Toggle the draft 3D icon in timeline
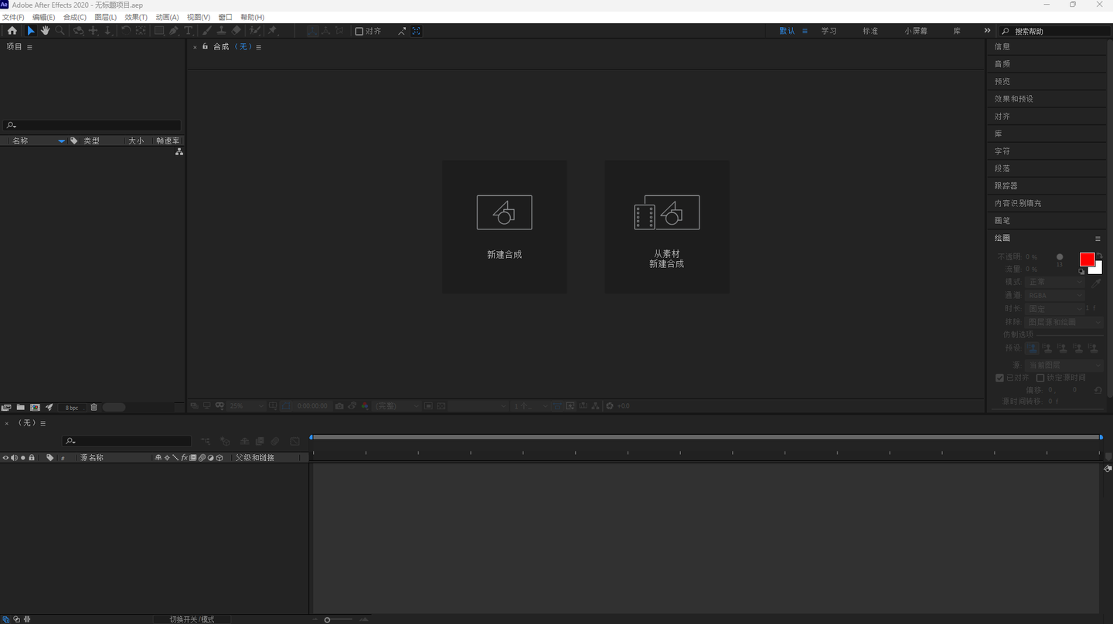 [x=225, y=441]
